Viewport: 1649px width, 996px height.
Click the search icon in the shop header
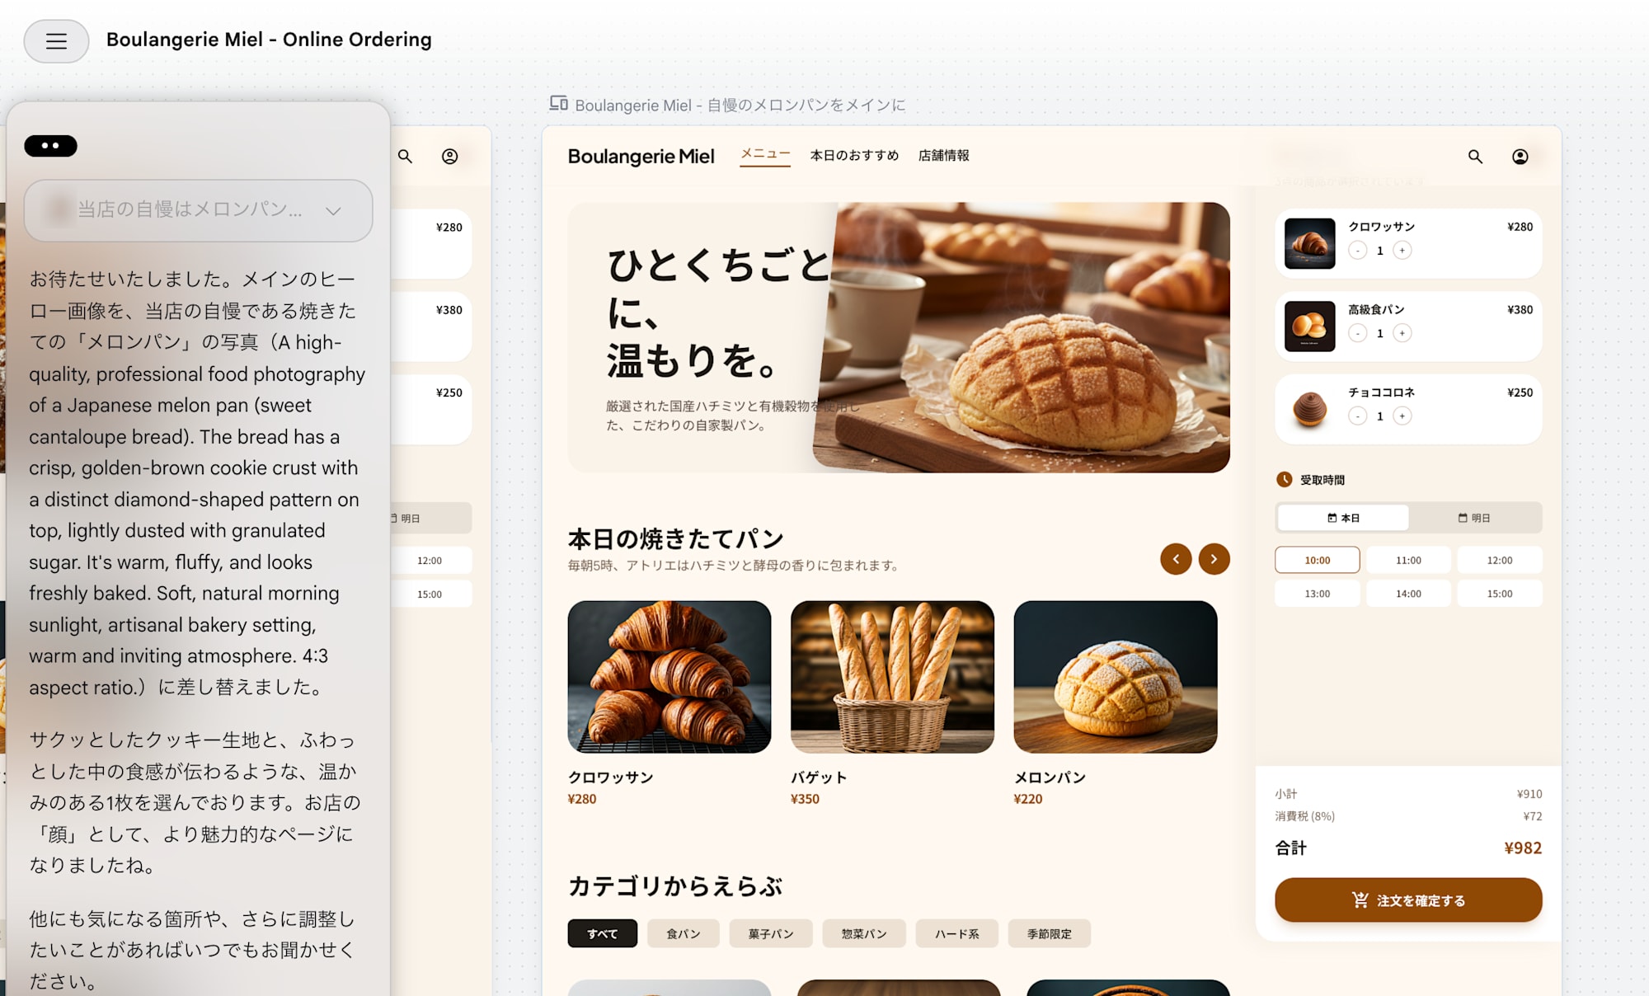(1475, 156)
